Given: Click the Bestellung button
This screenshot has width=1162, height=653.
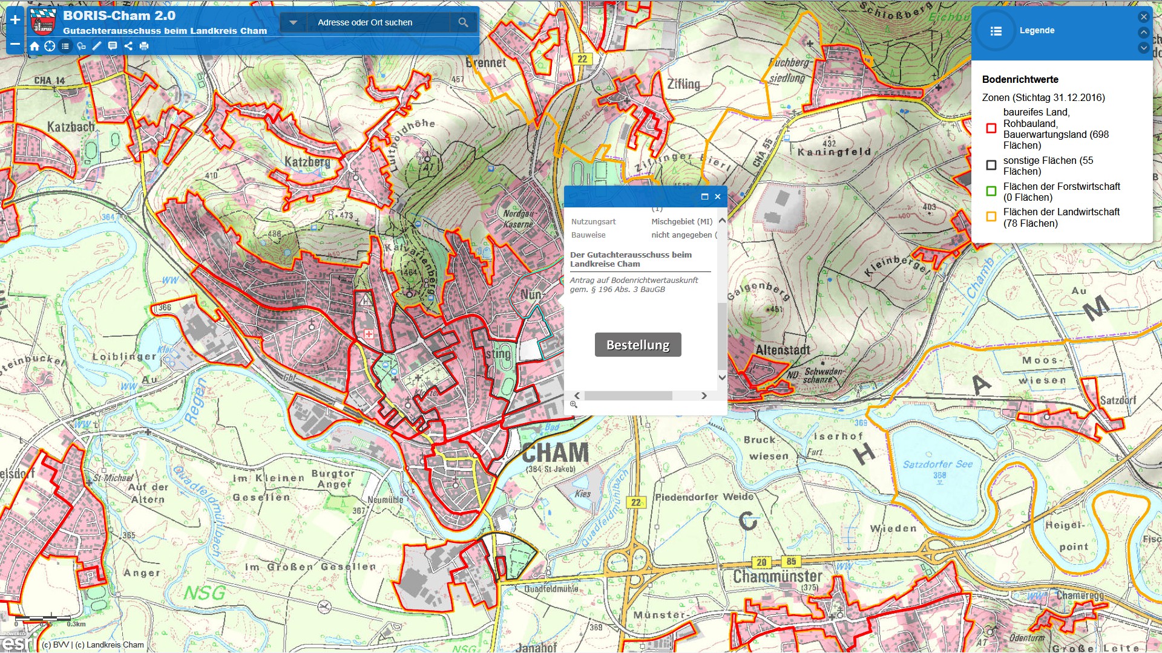Looking at the screenshot, I should [x=638, y=345].
